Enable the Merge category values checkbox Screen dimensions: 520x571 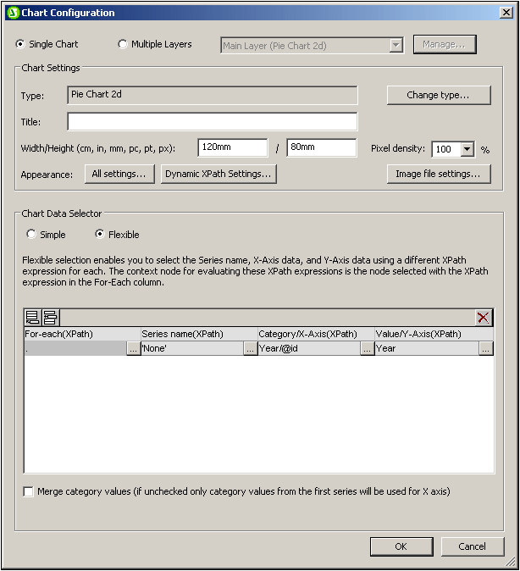click(x=29, y=491)
